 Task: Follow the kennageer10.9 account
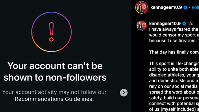click(x=195, y=7)
